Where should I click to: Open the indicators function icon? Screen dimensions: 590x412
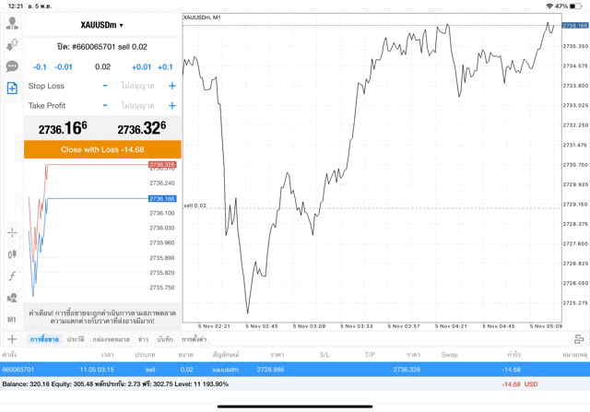12,276
